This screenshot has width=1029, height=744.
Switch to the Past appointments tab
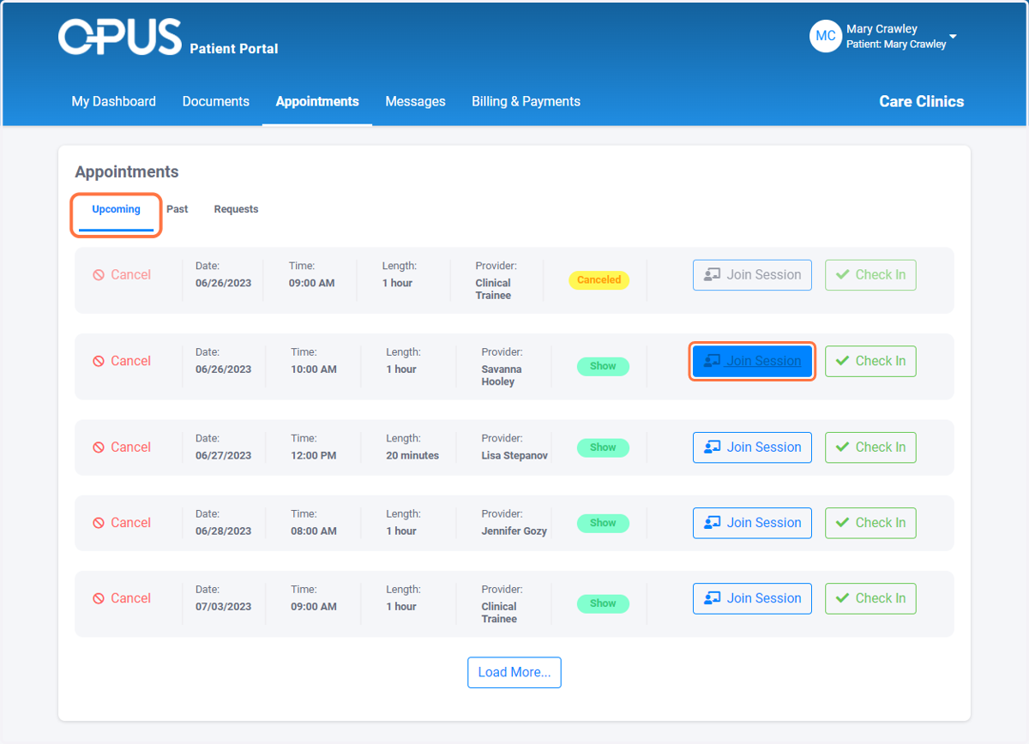pyautogui.click(x=178, y=209)
